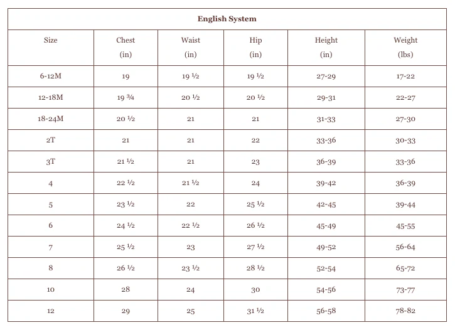Select the 6-12M size row label

(x=51, y=76)
